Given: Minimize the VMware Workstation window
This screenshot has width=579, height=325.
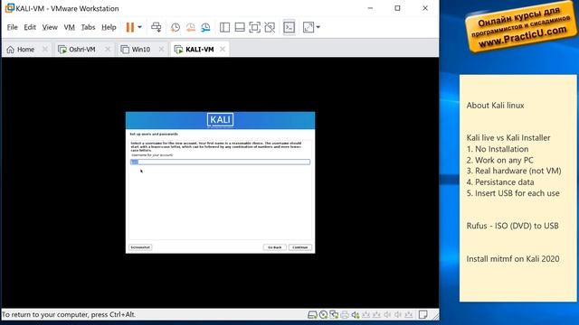Looking at the screenshot, I should 370,8.
